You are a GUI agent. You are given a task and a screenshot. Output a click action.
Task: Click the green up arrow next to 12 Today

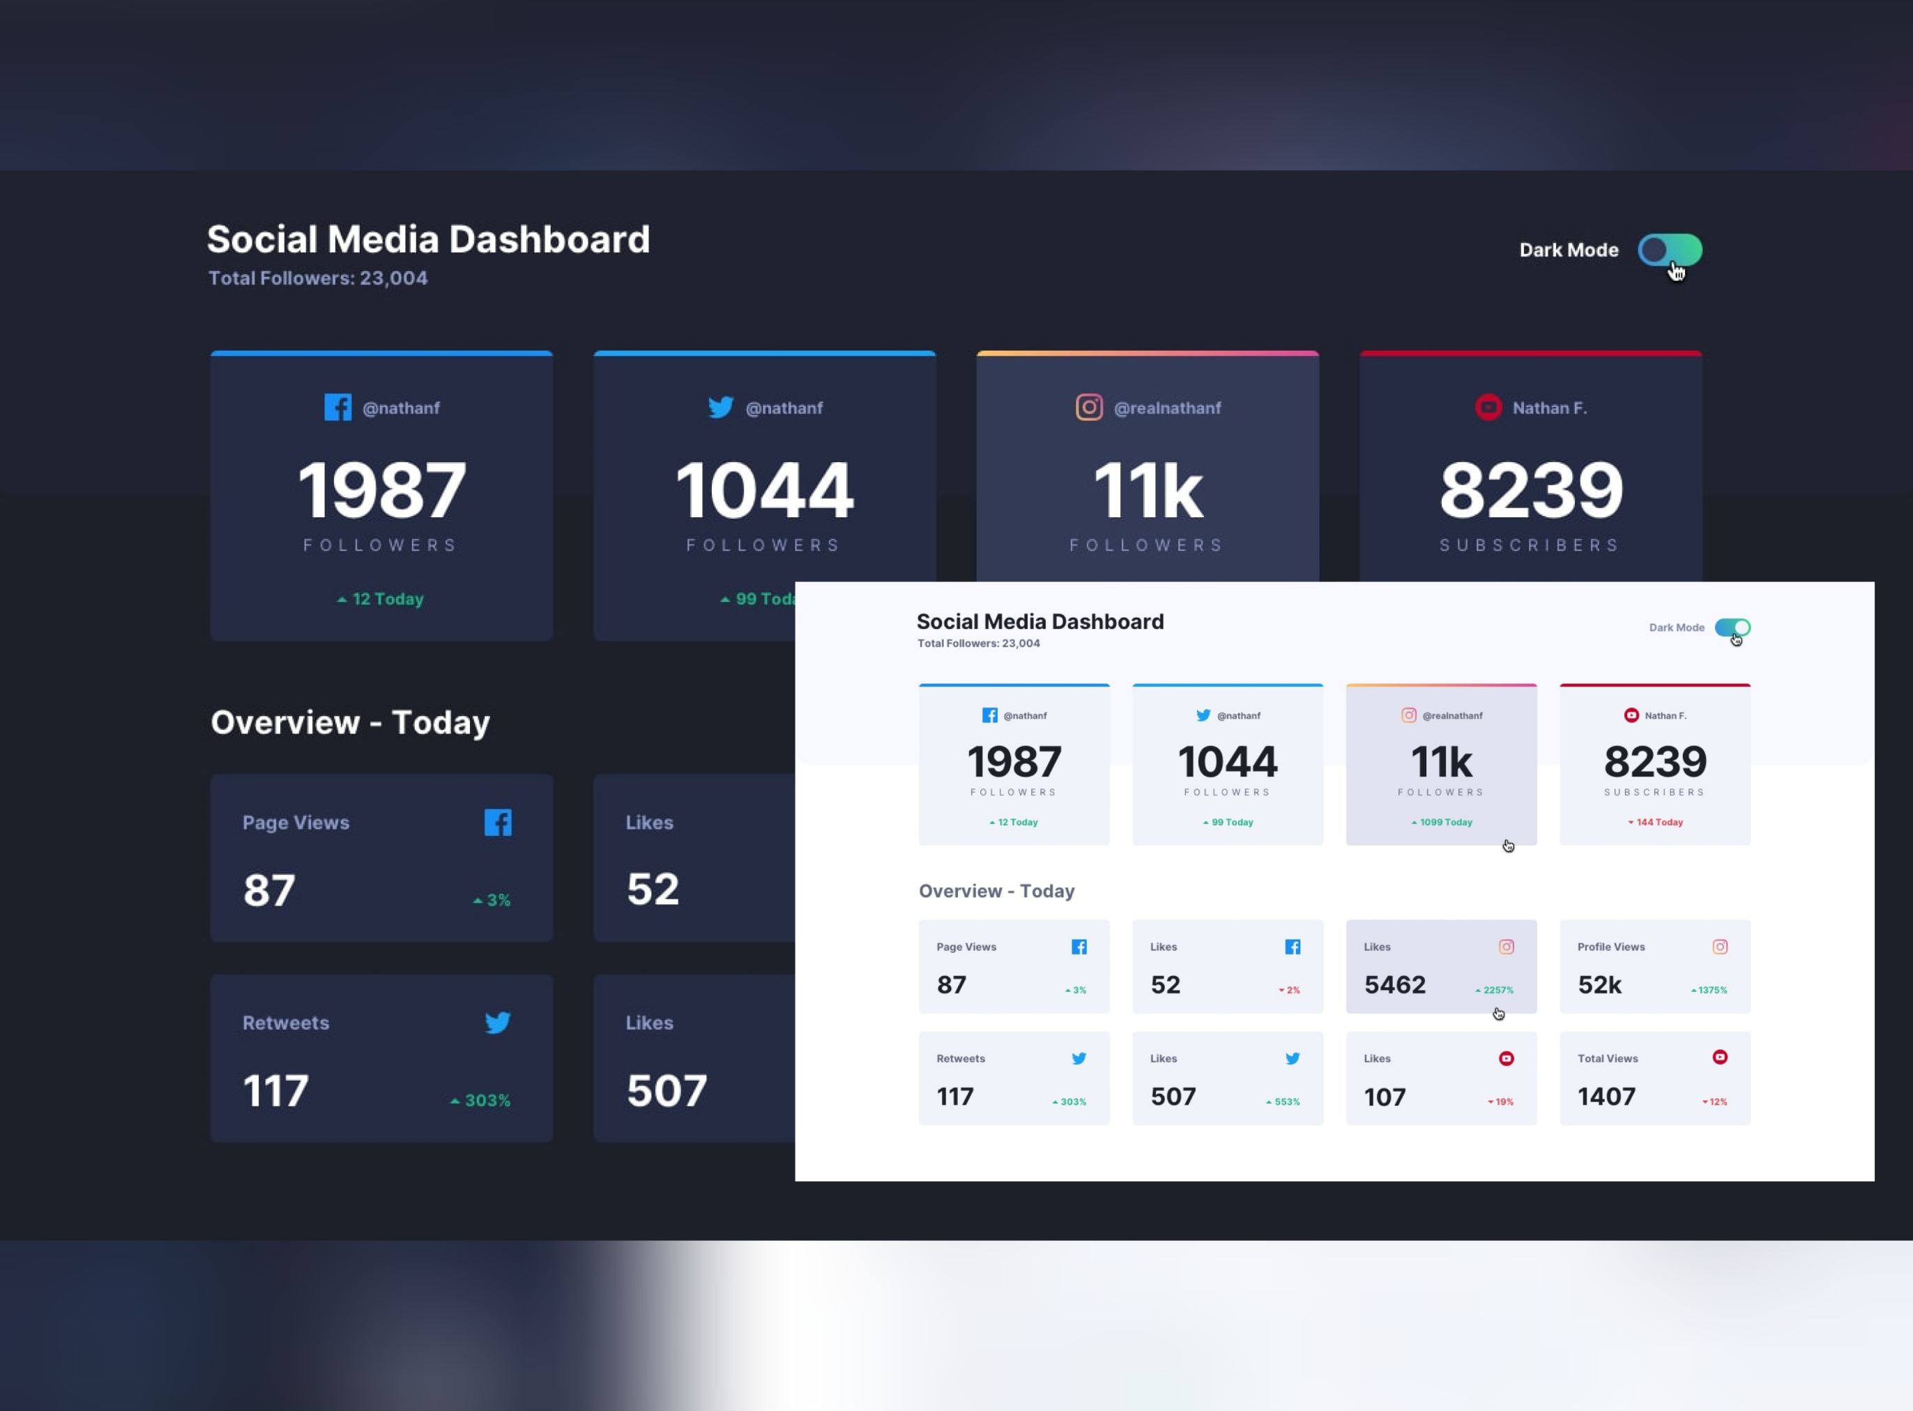point(340,599)
